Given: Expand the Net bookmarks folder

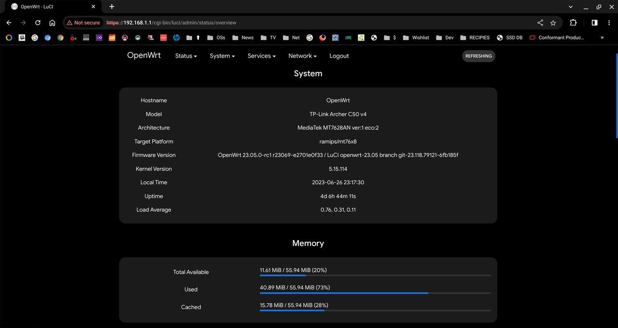Looking at the screenshot, I should [x=291, y=38].
